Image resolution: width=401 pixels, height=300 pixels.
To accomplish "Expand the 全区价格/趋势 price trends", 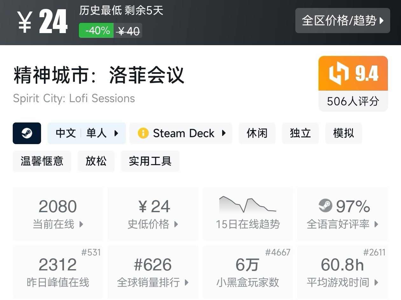I will pos(342,21).
